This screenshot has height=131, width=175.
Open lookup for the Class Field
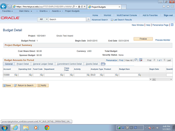point(71,75)
